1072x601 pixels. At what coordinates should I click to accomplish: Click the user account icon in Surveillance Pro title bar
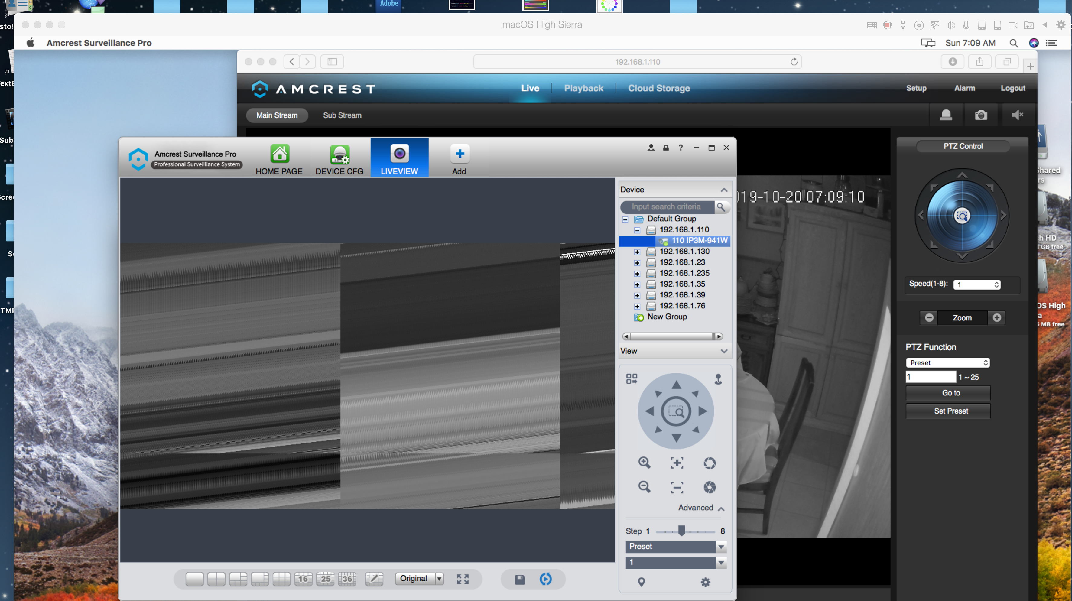pos(651,147)
